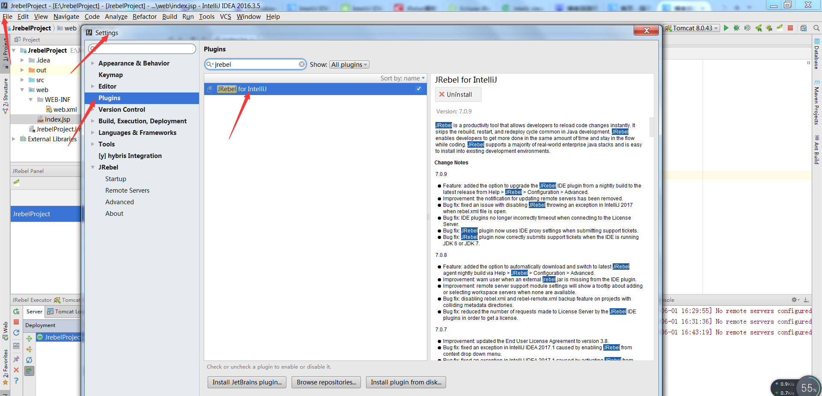Open the Refactor menu
Screen dimensions: 822x396
tap(145, 17)
